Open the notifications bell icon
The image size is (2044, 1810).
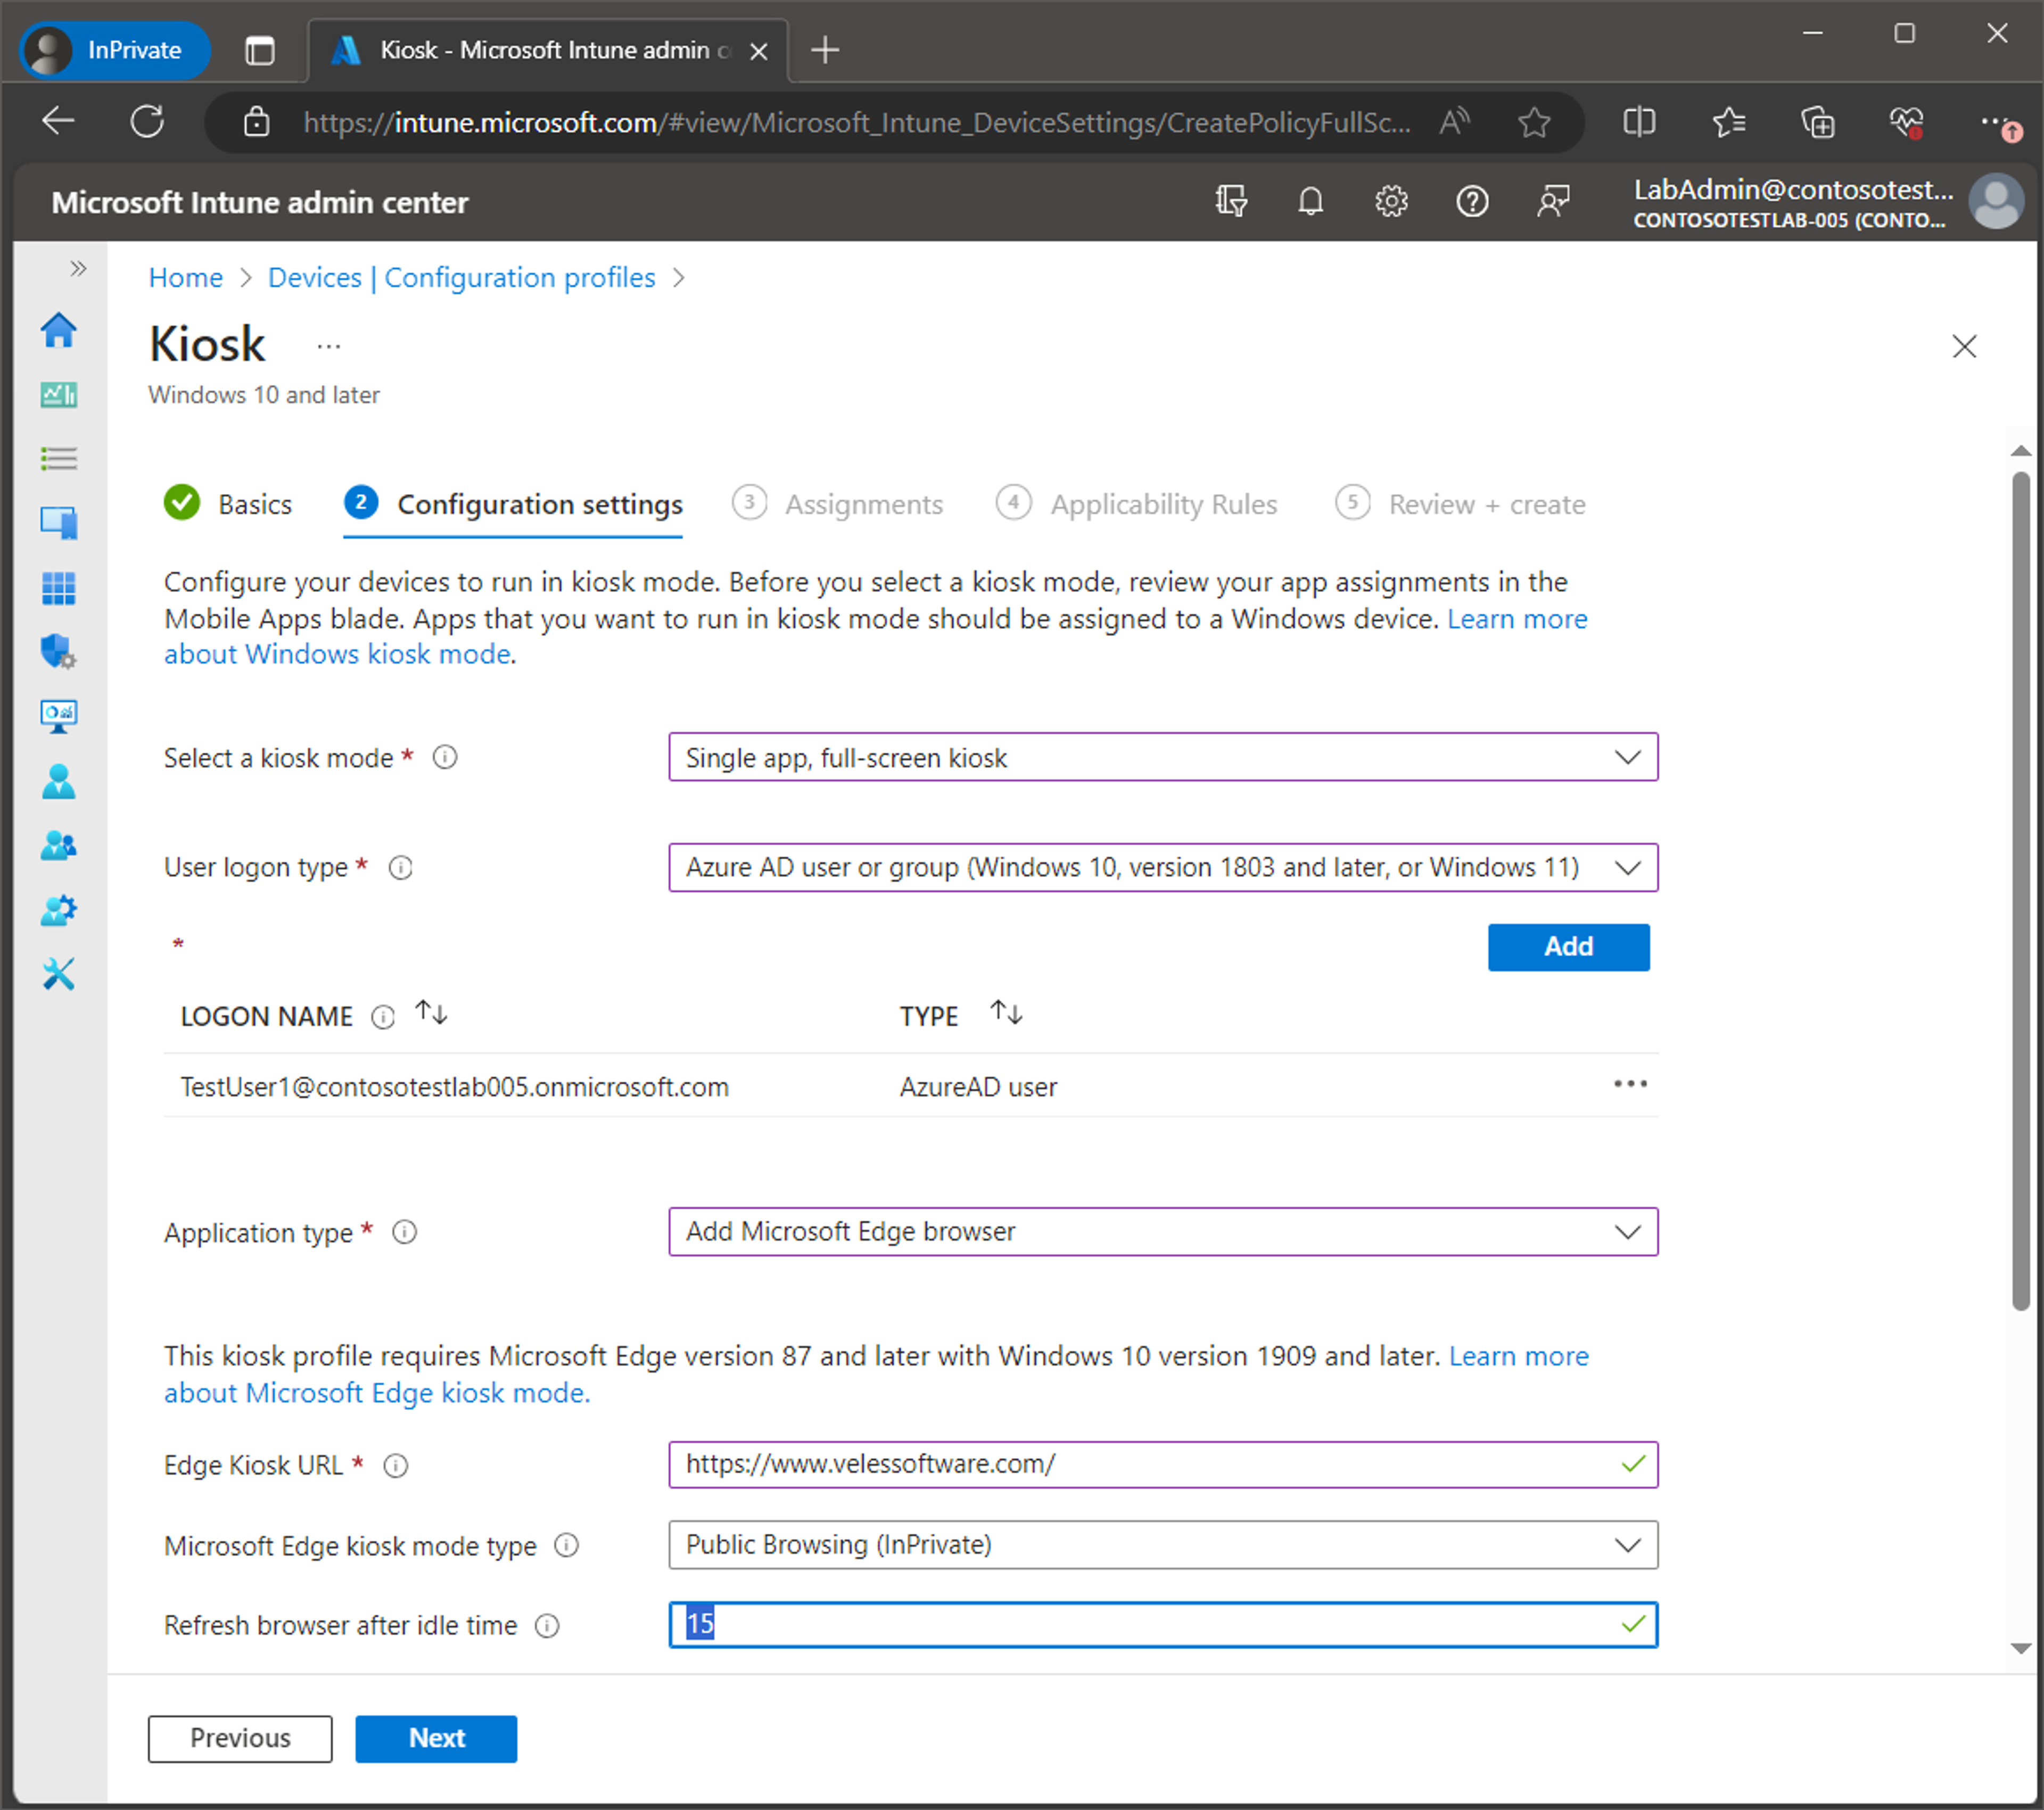point(1310,202)
